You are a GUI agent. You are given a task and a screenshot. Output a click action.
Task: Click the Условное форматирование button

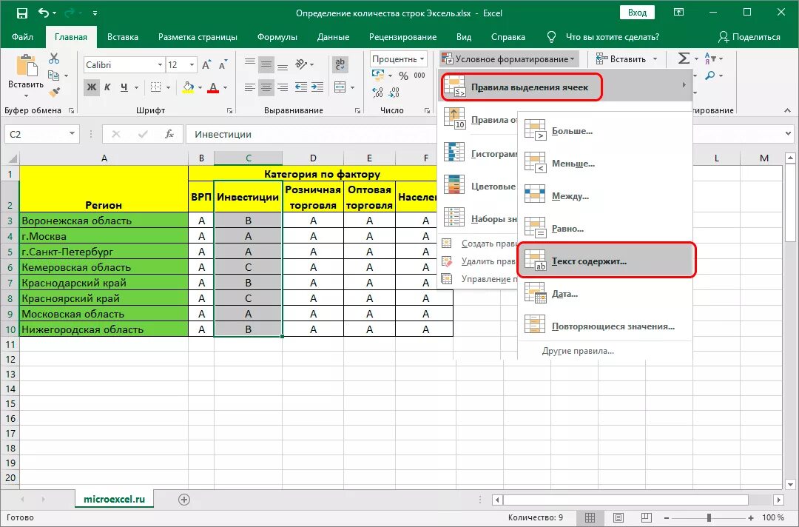pos(510,59)
